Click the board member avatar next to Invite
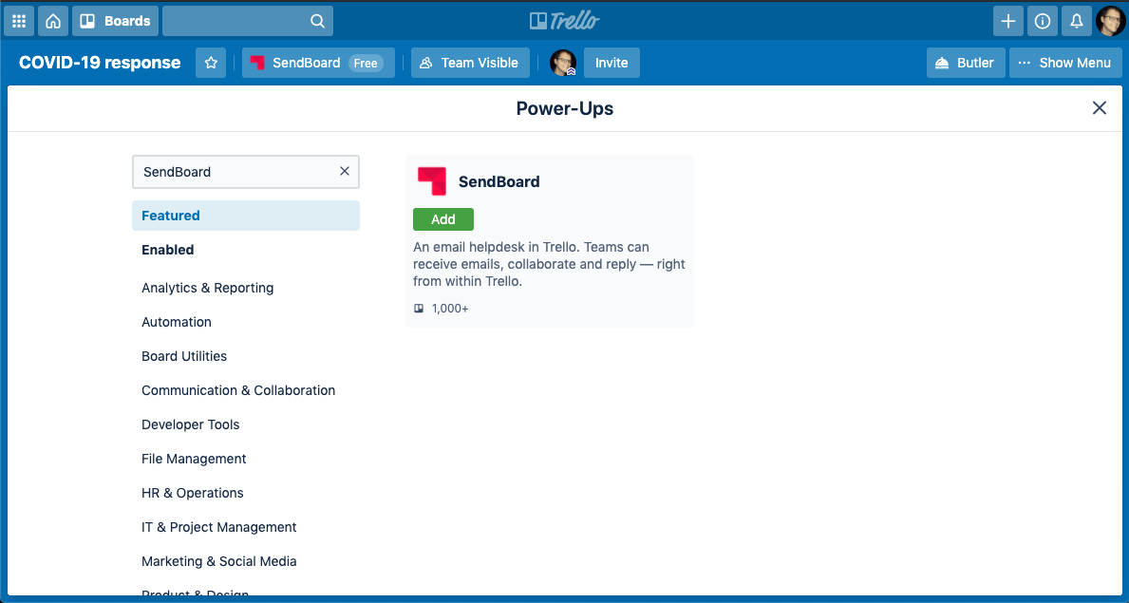This screenshot has height=603, width=1129. pos(563,63)
